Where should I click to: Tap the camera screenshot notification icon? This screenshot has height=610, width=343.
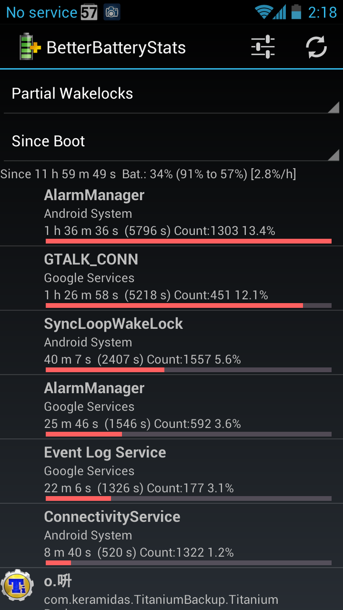[111, 12]
